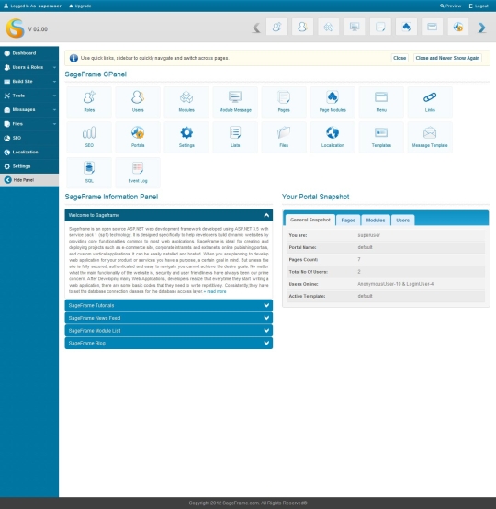Expand Files sidebar menu
Viewport: 496px width, 509px height.
click(x=29, y=124)
